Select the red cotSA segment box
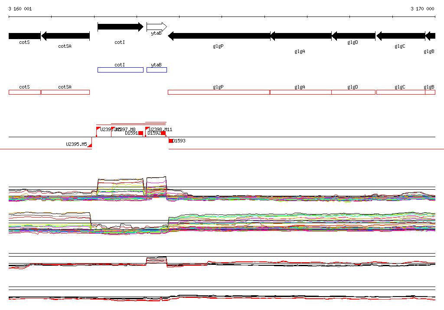 click(65, 92)
